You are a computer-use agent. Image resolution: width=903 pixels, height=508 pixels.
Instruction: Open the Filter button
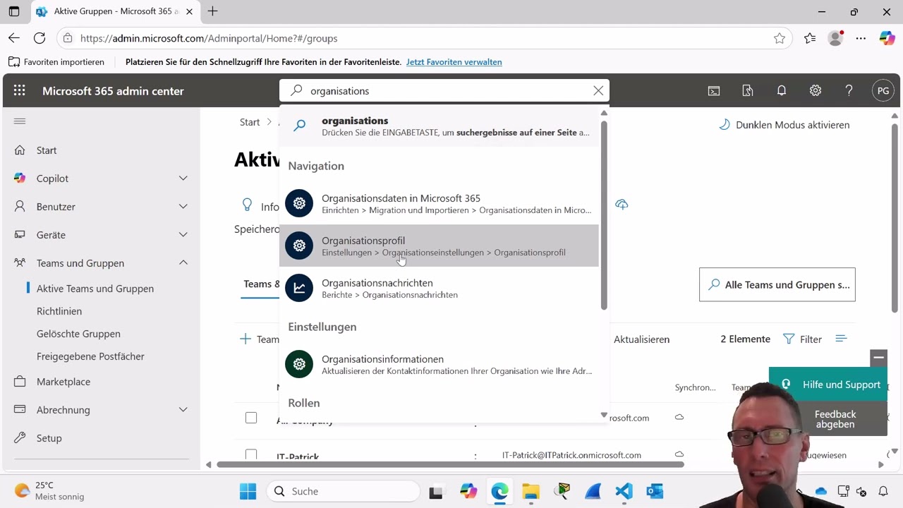point(803,339)
